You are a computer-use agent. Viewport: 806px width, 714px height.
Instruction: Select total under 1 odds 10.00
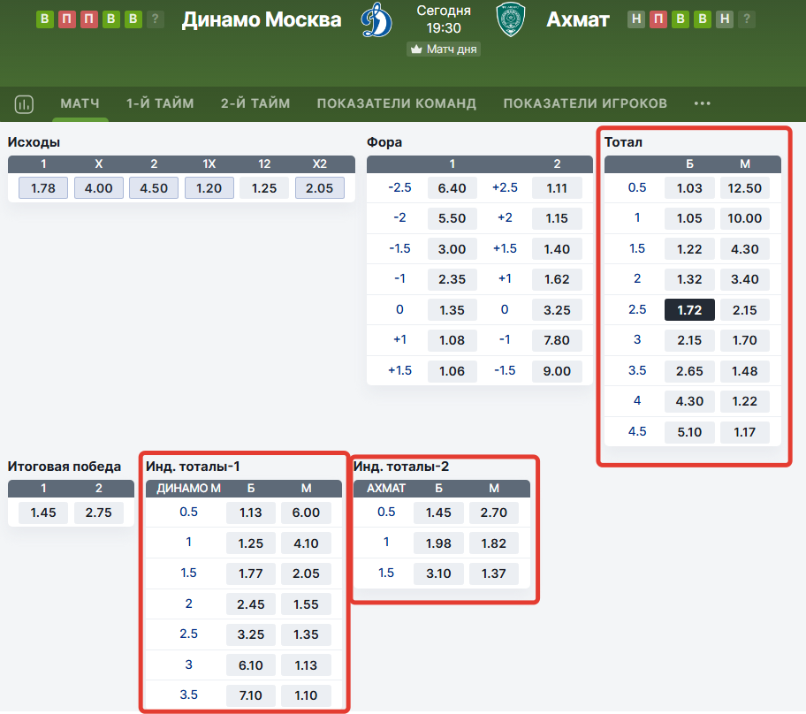tap(745, 218)
